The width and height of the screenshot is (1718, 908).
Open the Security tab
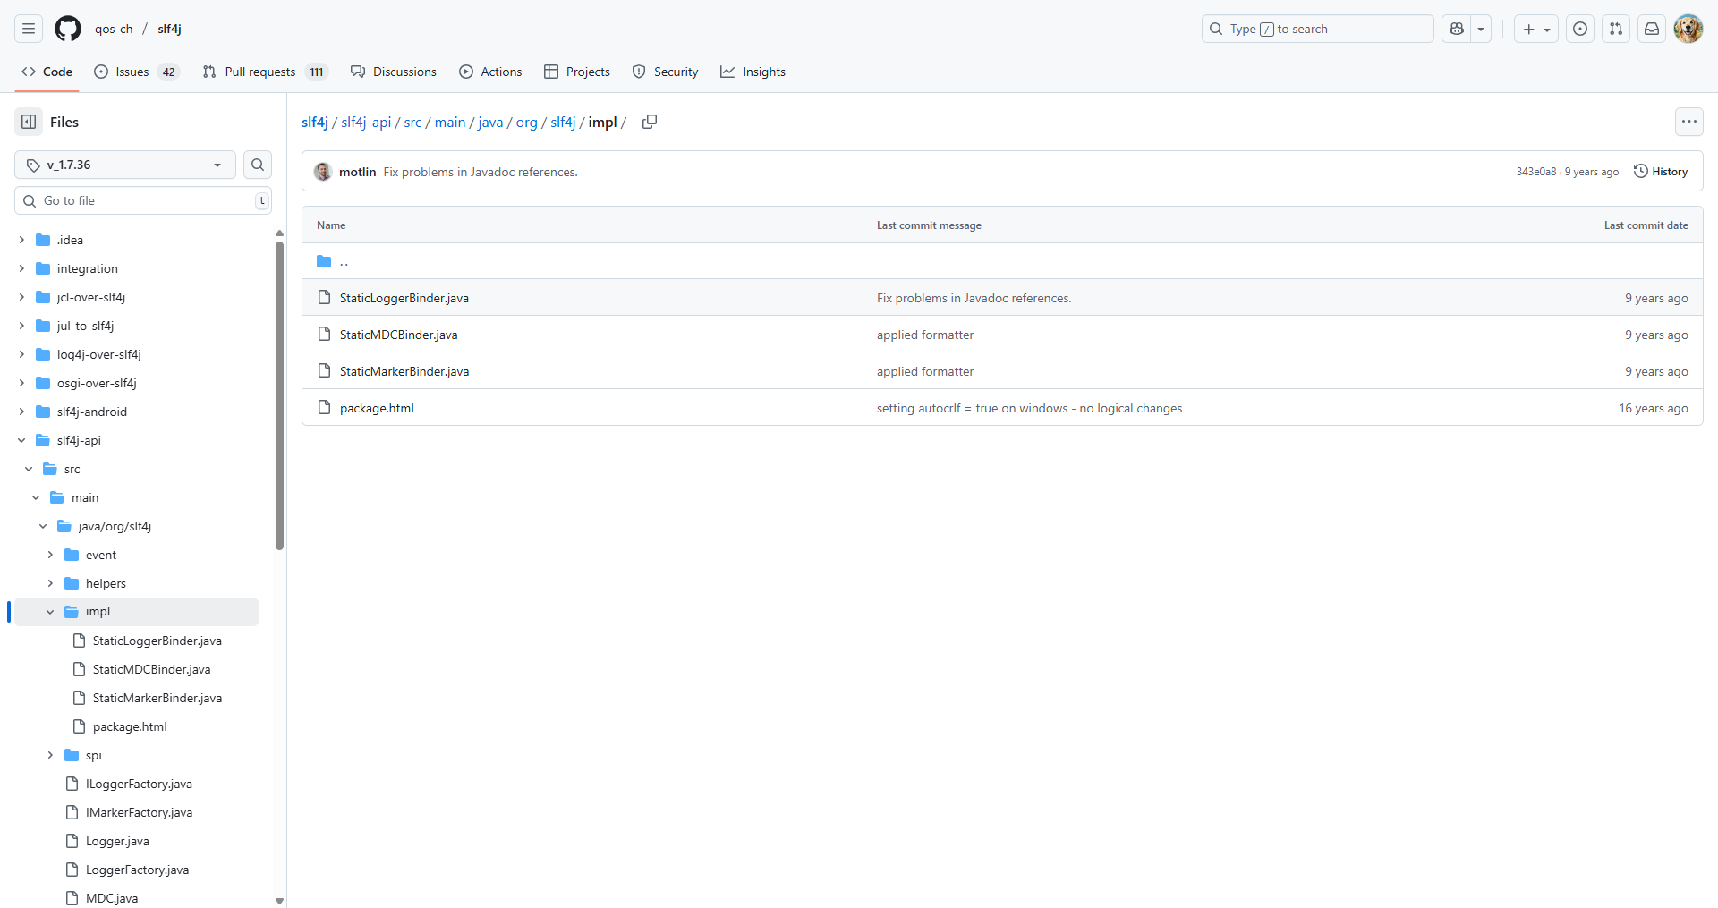pos(665,72)
